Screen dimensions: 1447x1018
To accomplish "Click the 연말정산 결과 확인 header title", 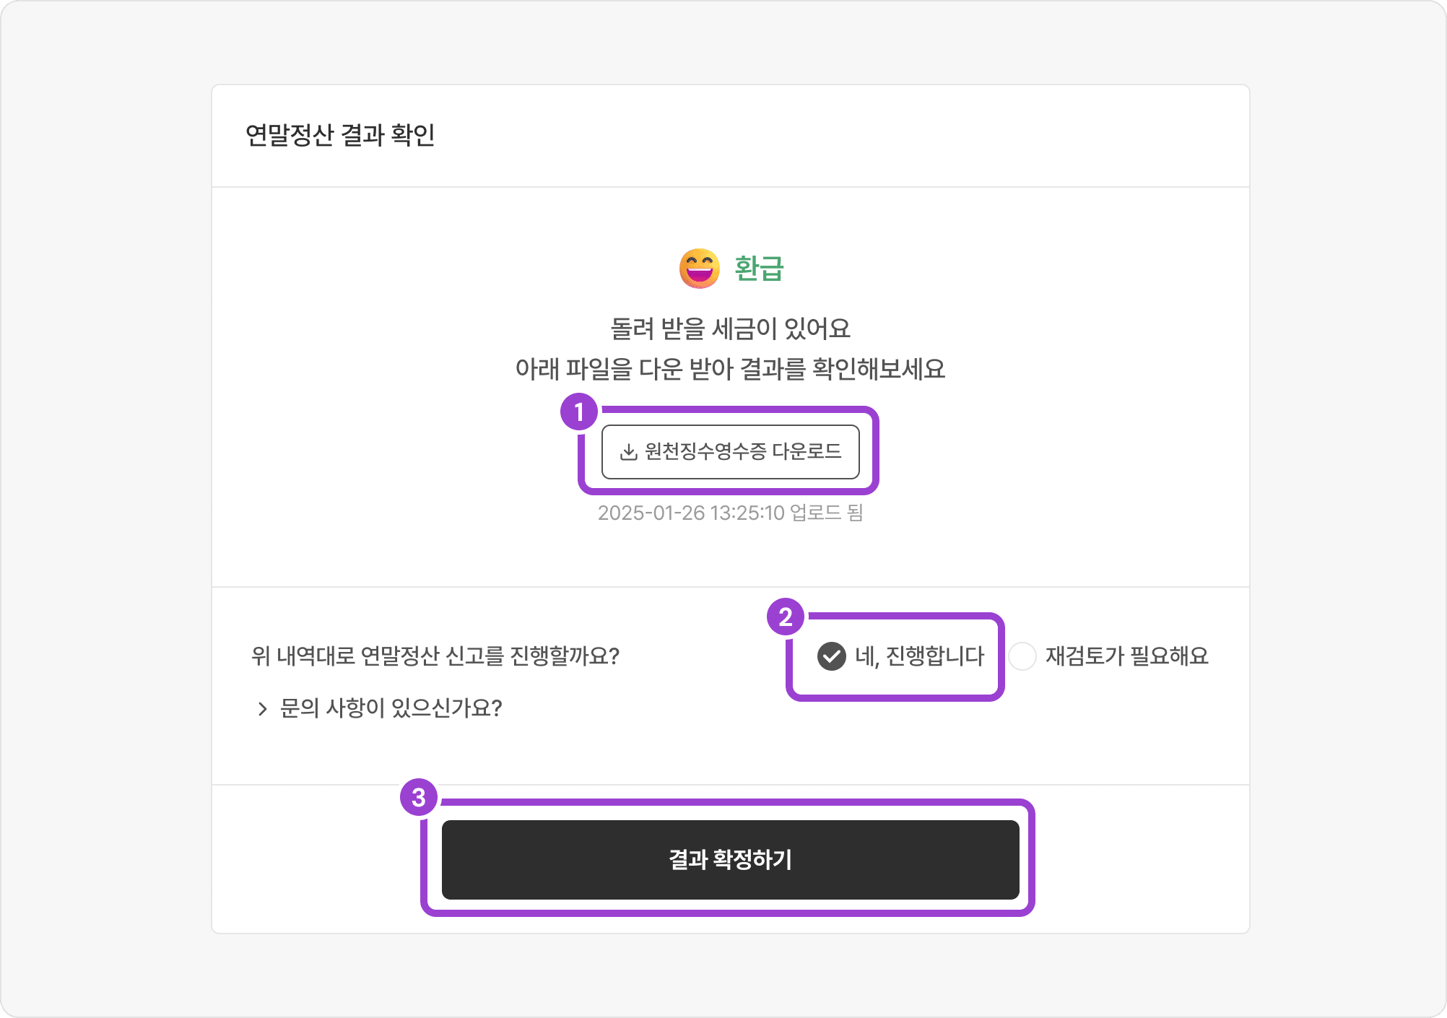I will tap(340, 135).
